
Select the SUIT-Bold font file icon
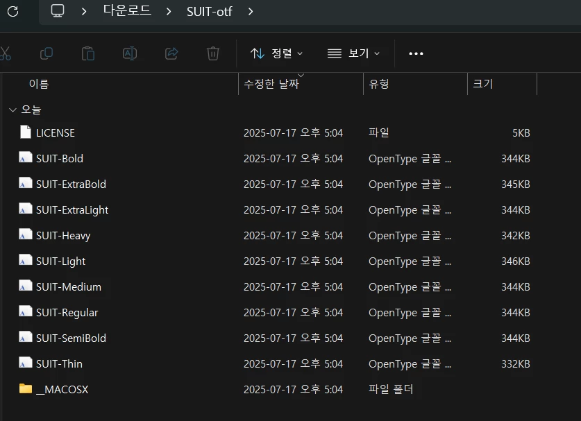point(26,157)
